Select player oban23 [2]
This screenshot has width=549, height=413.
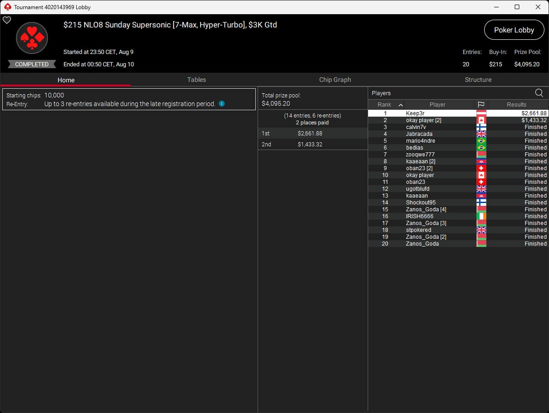(x=458, y=168)
